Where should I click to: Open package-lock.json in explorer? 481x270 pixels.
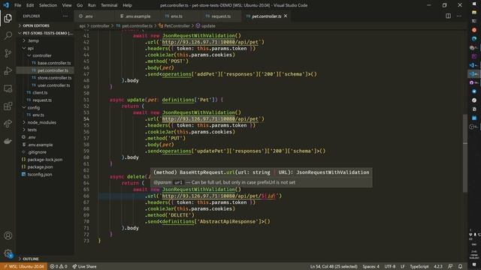[x=45, y=159]
